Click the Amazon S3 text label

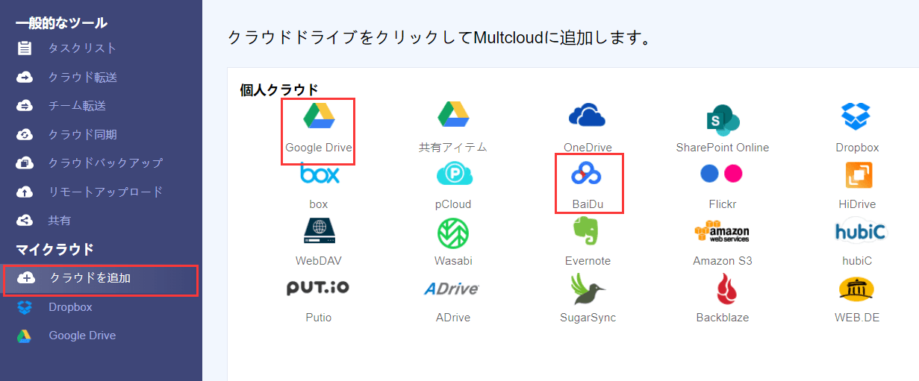click(x=723, y=261)
